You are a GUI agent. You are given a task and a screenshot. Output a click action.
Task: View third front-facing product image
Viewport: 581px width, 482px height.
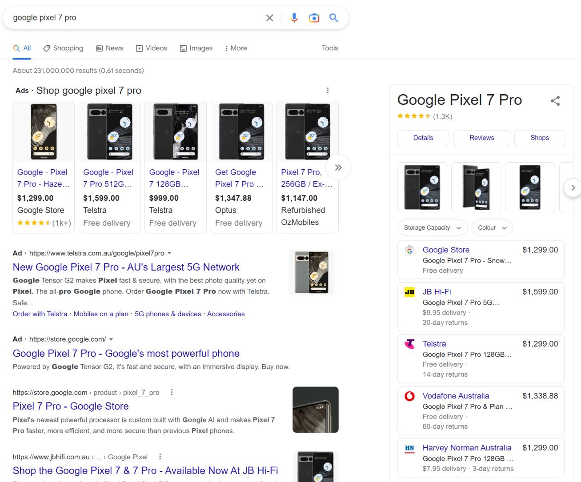(x=530, y=187)
